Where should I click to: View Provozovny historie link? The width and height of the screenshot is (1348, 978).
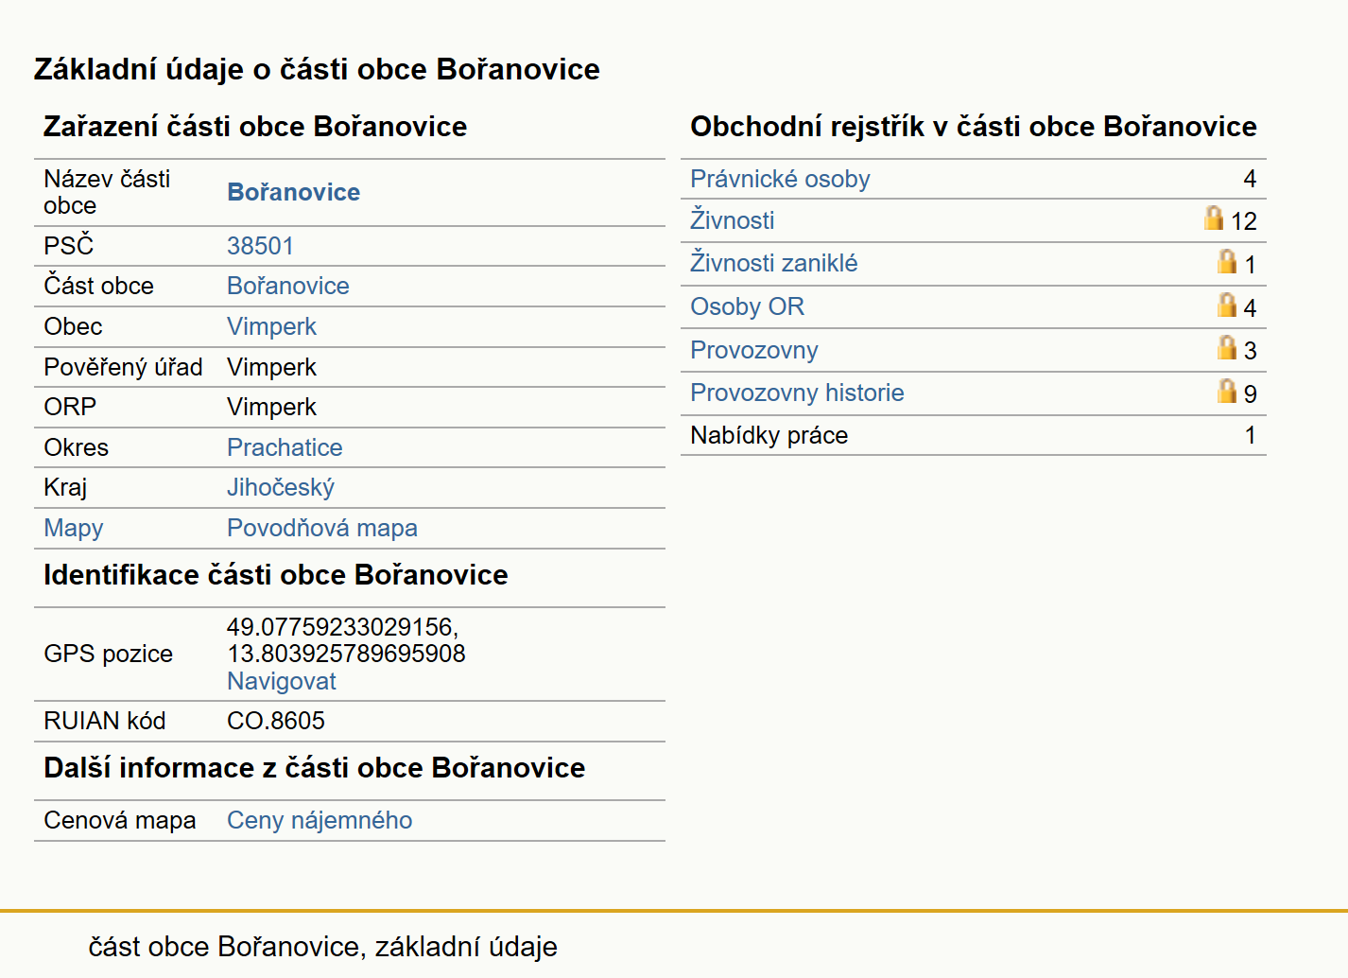coord(797,393)
